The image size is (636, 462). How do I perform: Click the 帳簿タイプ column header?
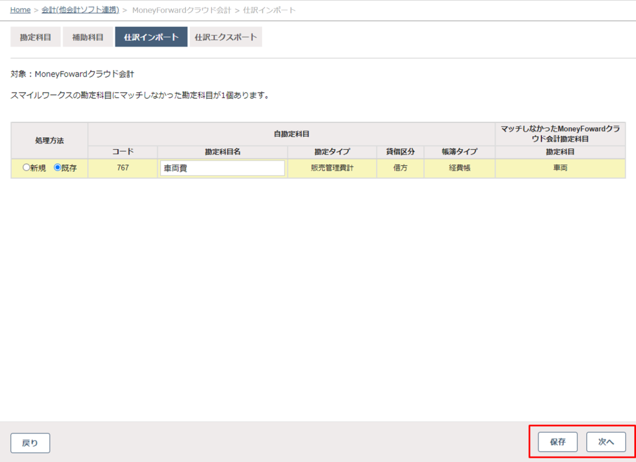coord(460,152)
